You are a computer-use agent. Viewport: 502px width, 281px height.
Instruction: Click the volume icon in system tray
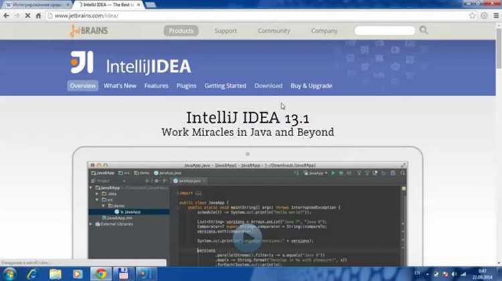454,274
